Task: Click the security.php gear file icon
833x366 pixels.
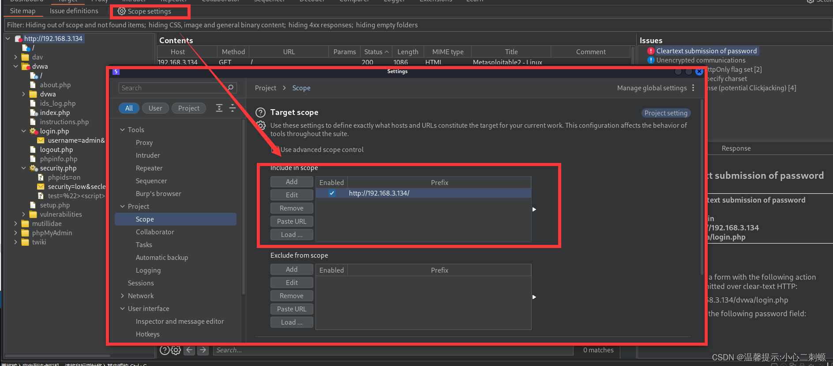Action: point(34,168)
